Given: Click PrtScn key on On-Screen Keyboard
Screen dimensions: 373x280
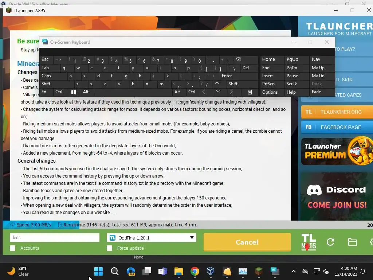Looking at the screenshot, I should point(272,84).
